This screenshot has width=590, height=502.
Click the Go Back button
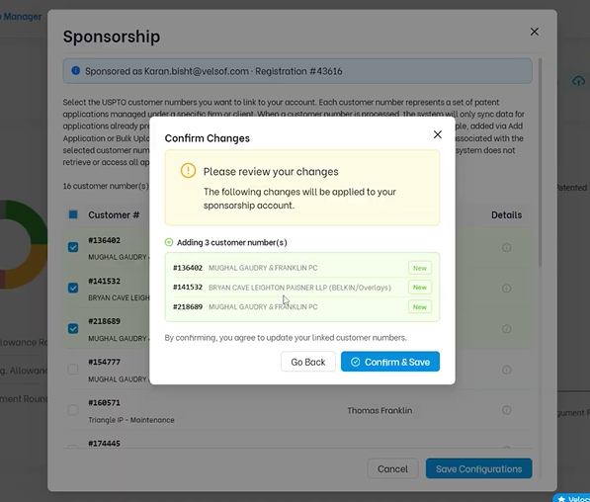pyautogui.click(x=307, y=362)
